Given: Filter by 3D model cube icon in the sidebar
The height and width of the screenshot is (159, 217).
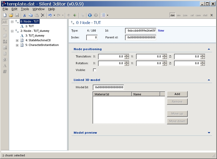Looking at the screenshot, I should [5, 36].
